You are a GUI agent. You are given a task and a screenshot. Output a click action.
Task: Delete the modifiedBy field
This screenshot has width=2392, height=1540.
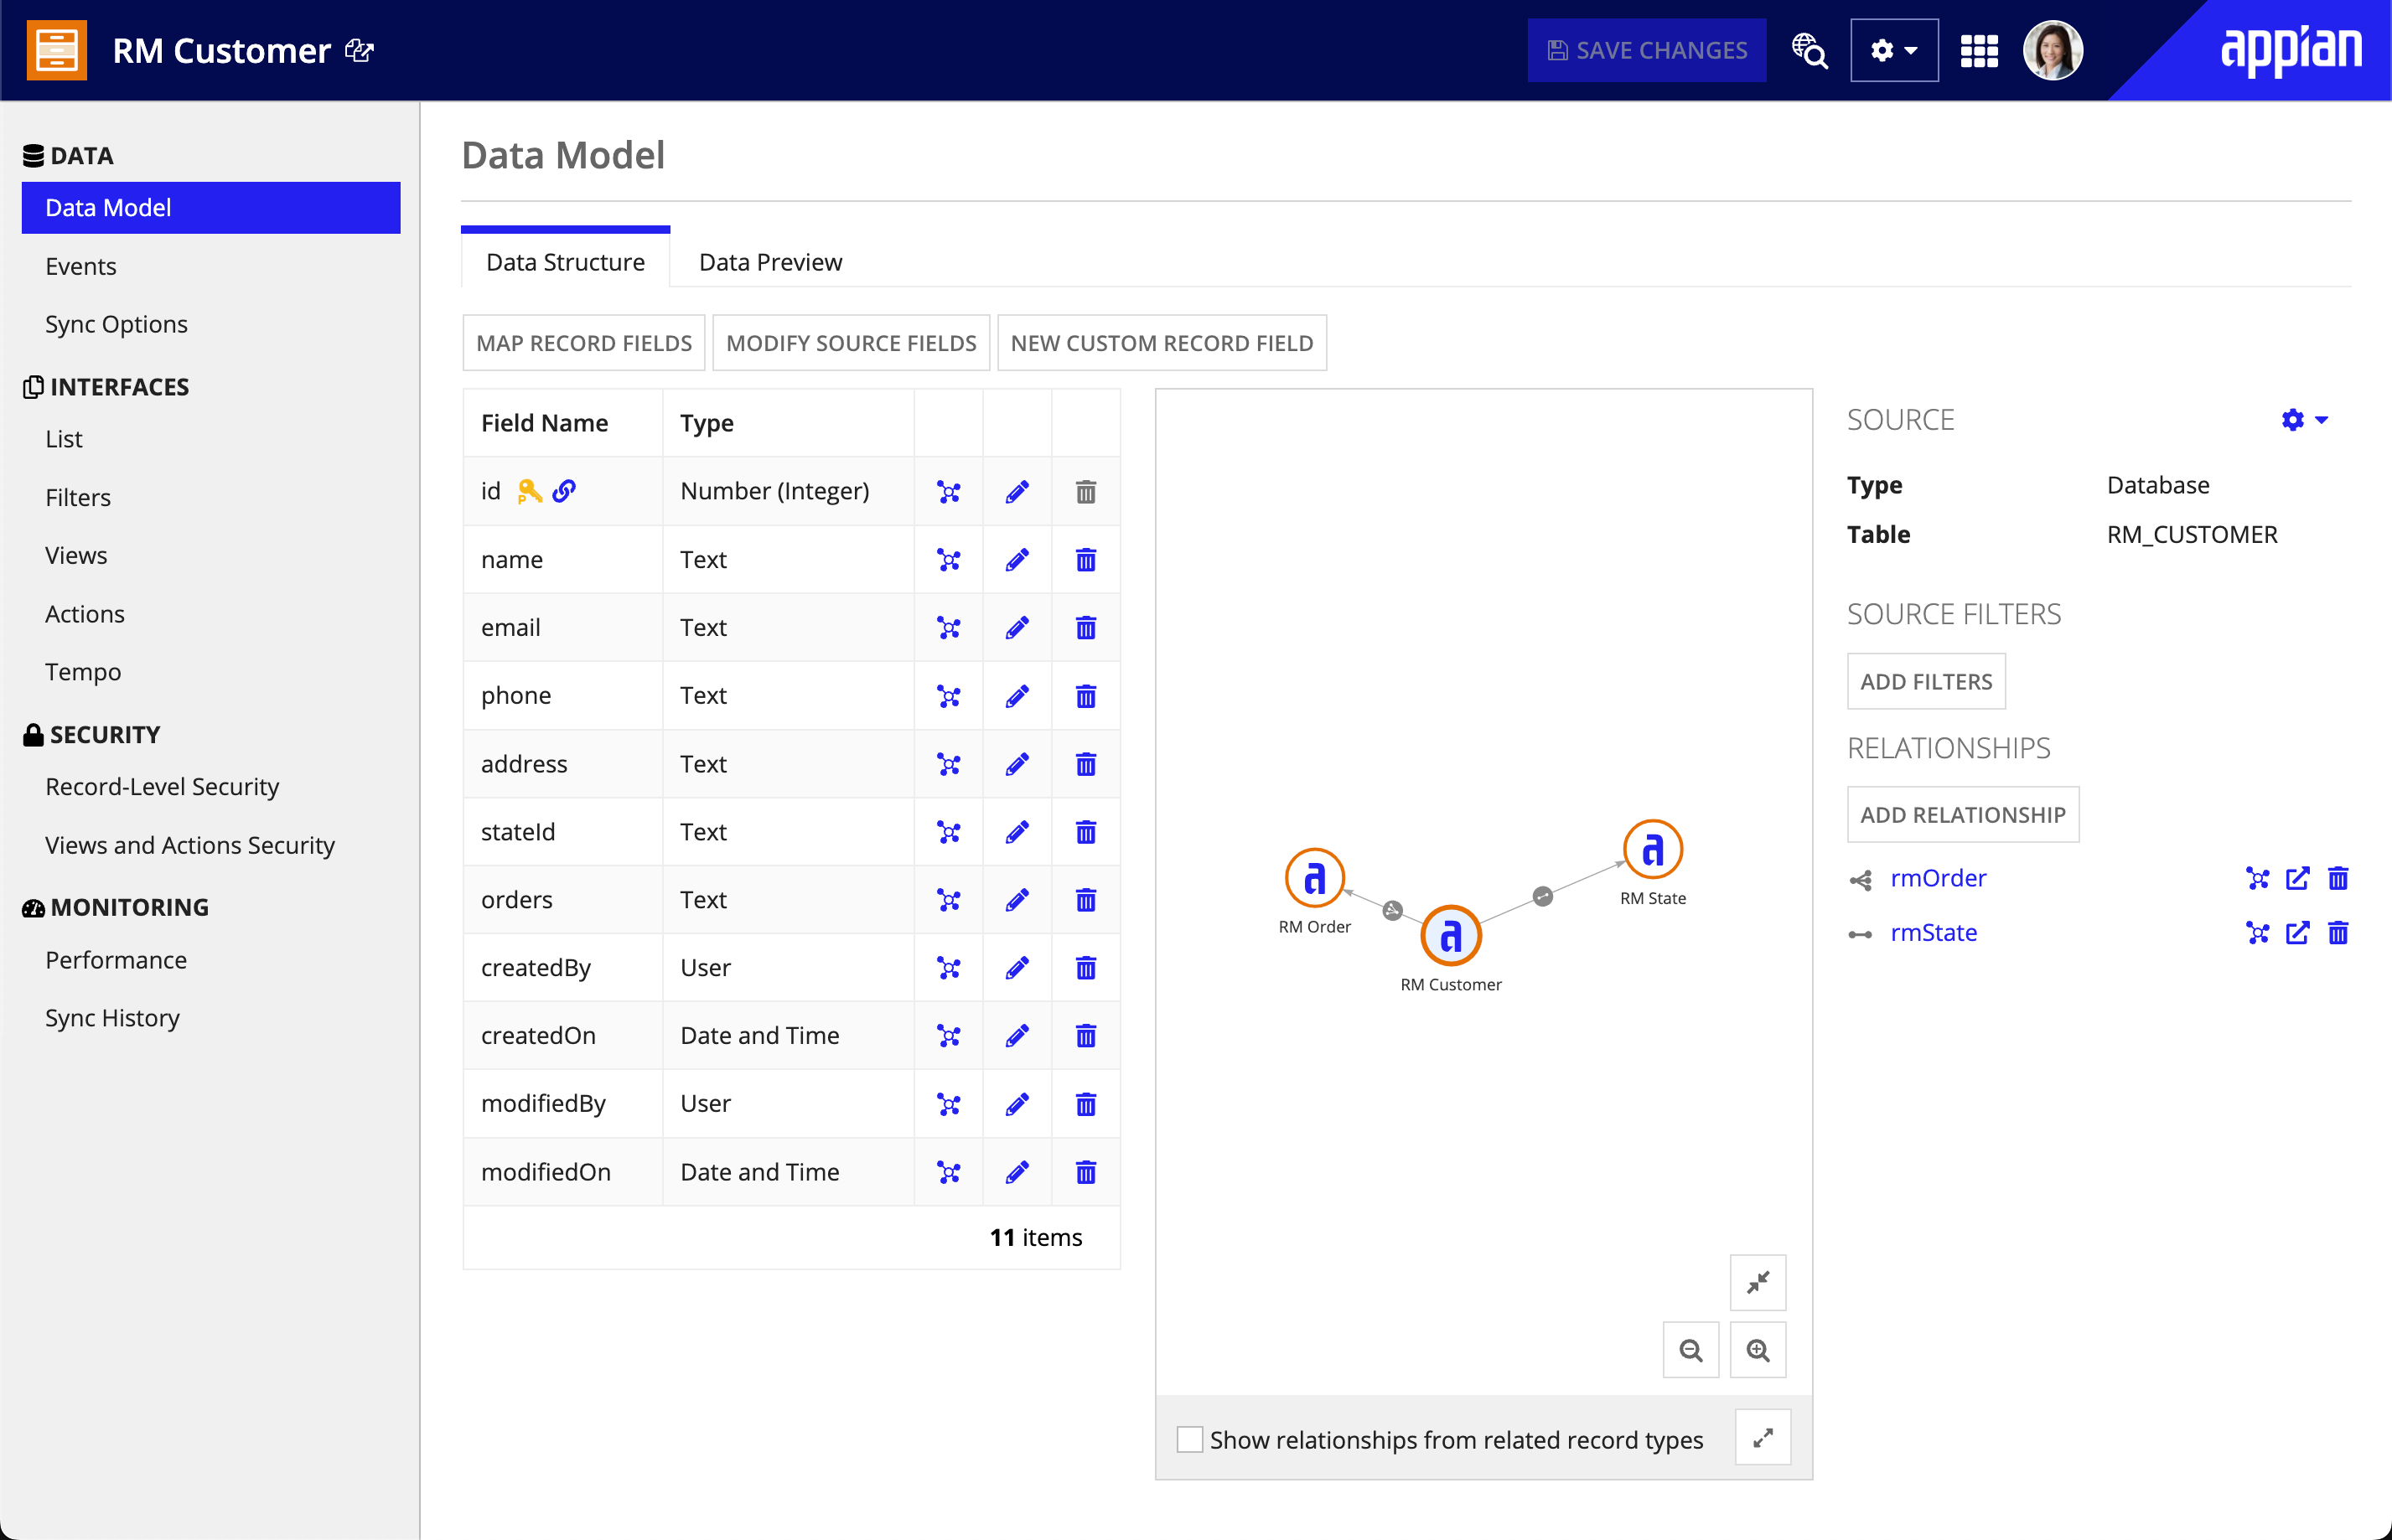pyautogui.click(x=1086, y=1104)
